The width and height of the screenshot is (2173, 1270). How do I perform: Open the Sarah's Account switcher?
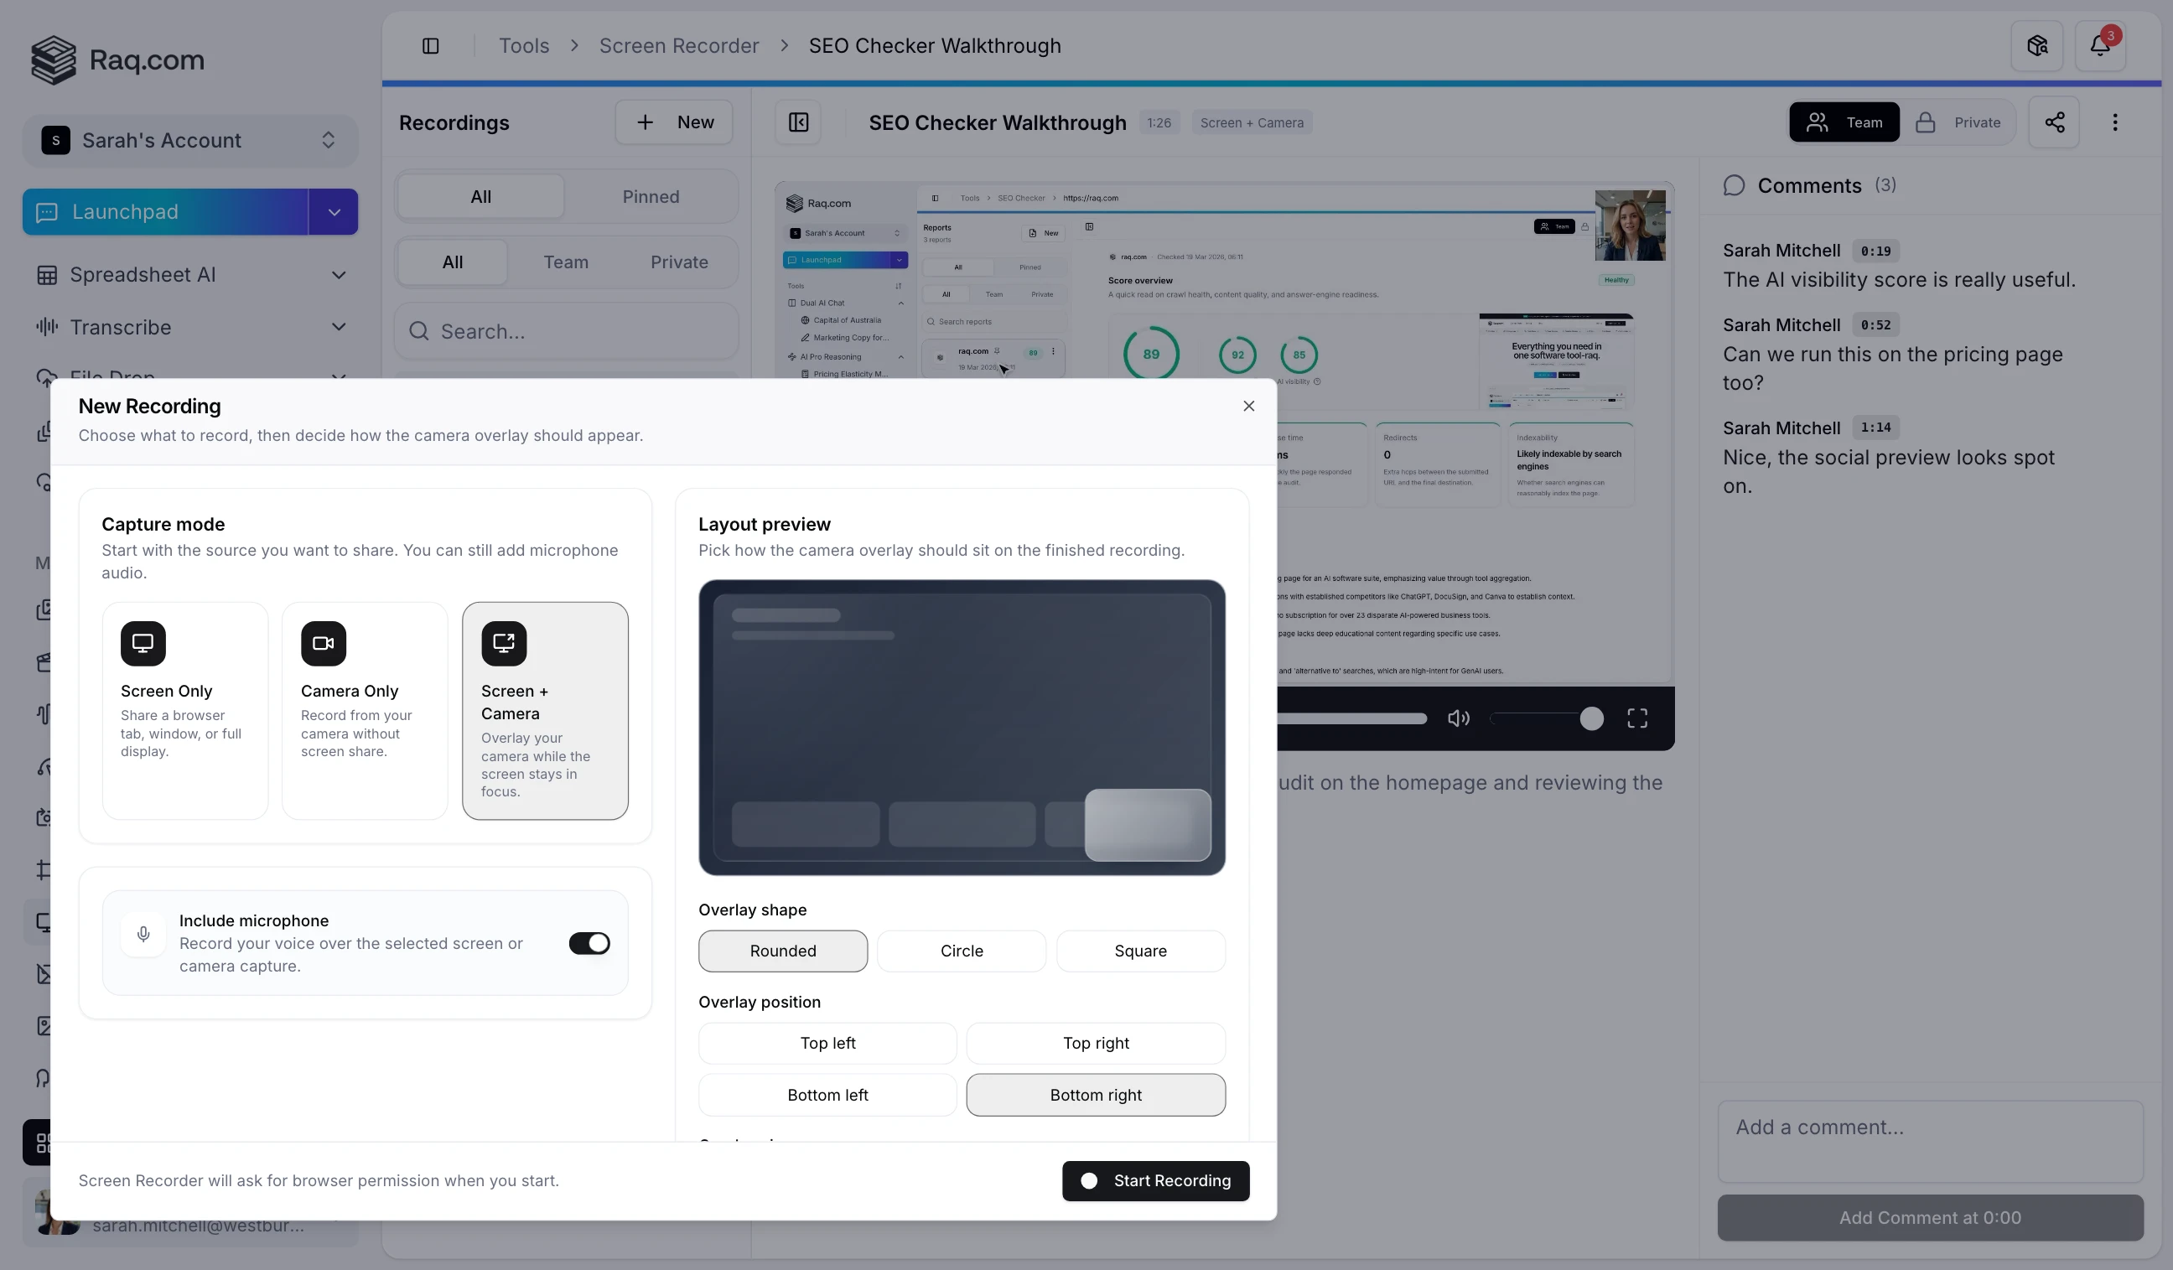[189, 140]
